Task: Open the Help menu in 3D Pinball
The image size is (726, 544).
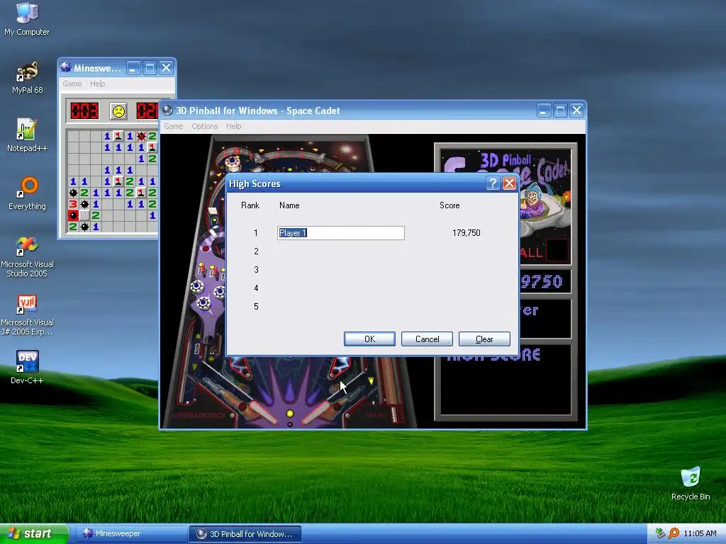Action: tap(234, 126)
